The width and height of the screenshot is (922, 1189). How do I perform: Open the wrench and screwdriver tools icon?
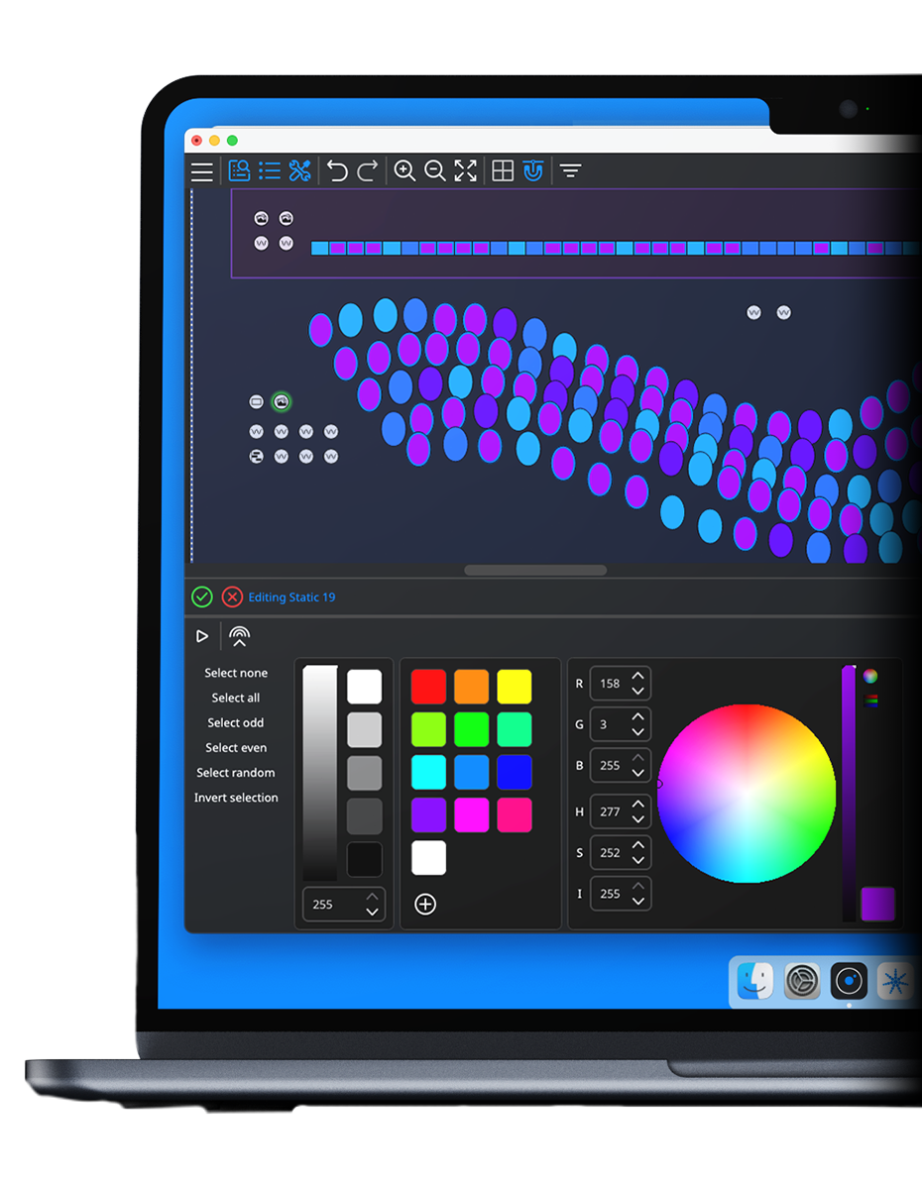(299, 171)
